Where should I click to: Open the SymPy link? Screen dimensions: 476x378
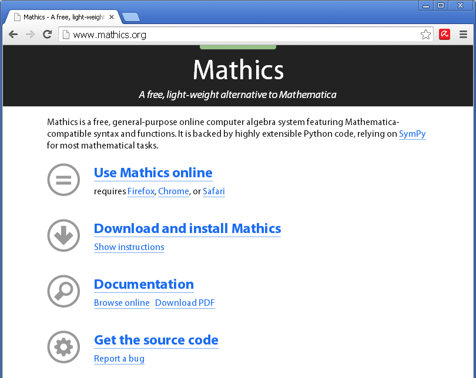[x=413, y=134]
